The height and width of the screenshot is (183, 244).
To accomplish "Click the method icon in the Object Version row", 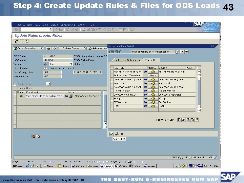I will 153,91.
